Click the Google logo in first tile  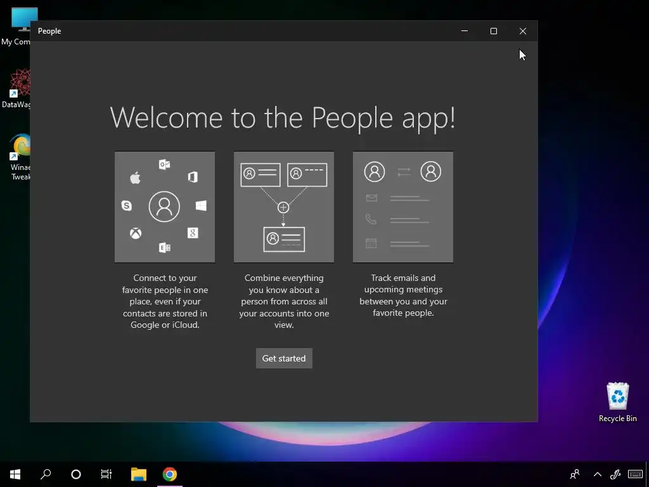tap(193, 233)
